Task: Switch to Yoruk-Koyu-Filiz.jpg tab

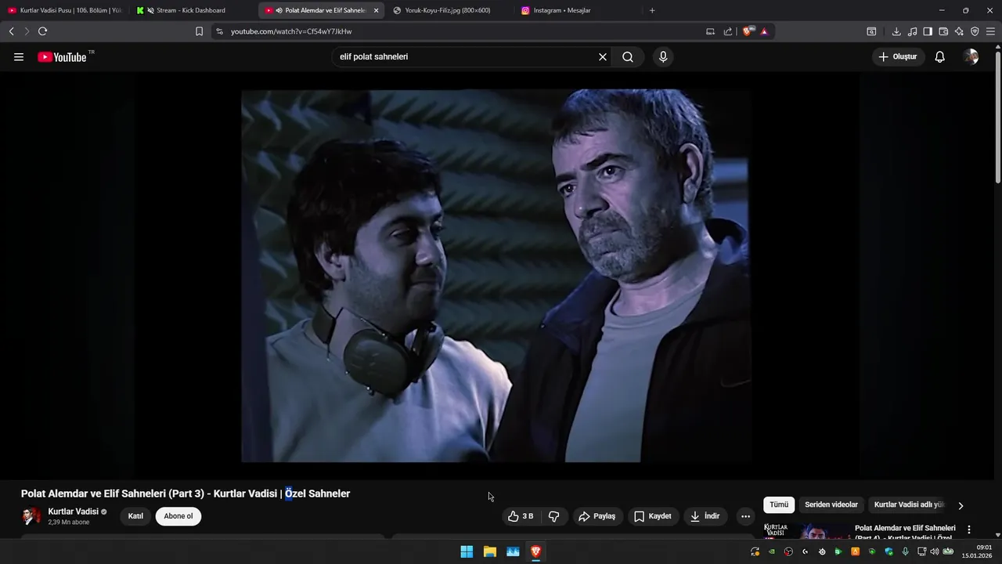Action: point(448,10)
